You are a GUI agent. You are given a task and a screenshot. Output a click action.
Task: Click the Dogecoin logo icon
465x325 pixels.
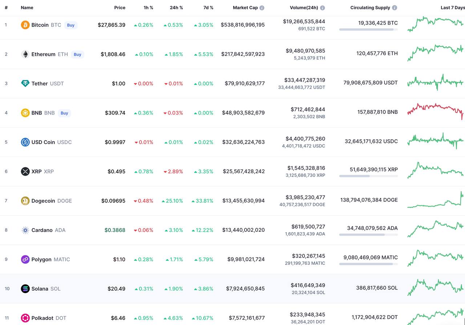click(25, 201)
